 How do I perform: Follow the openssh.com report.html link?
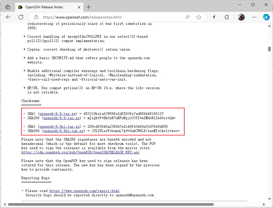[84, 191]
